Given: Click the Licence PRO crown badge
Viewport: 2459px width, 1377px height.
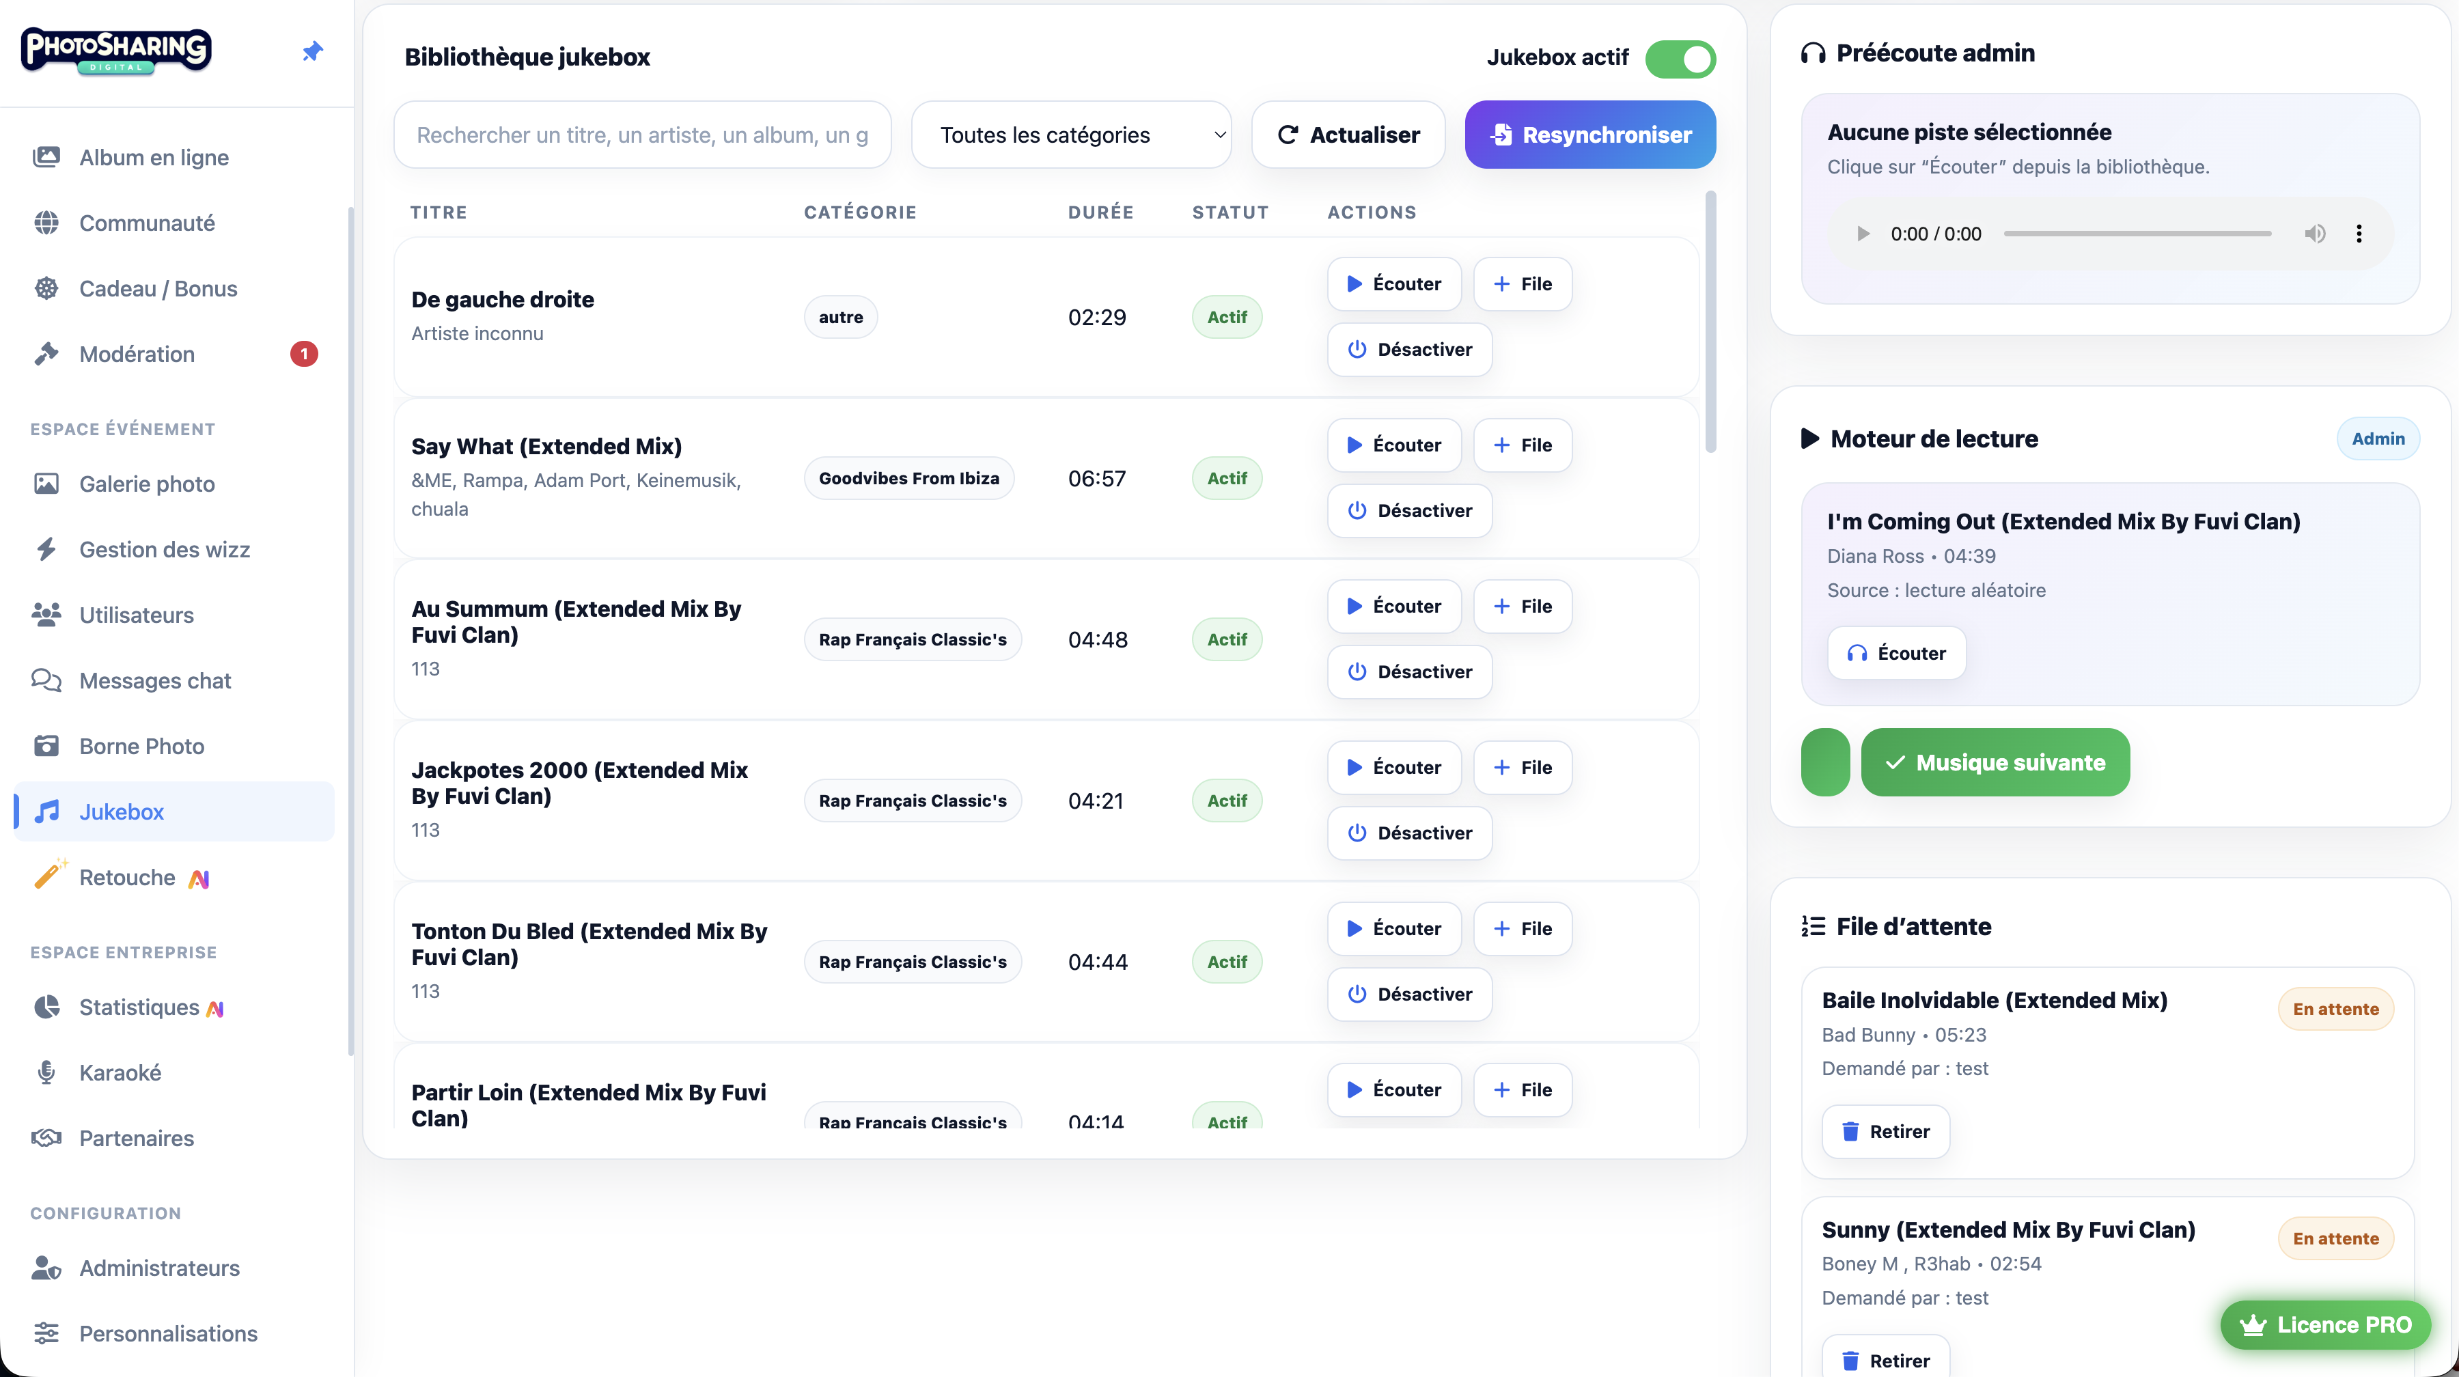Looking at the screenshot, I should pyautogui.click(x=2325, y=1324).
